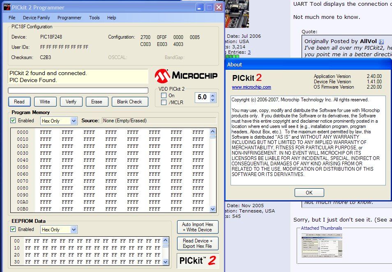Click program memory address row 00A0
The image size is (392, 272).
point(23,202)
